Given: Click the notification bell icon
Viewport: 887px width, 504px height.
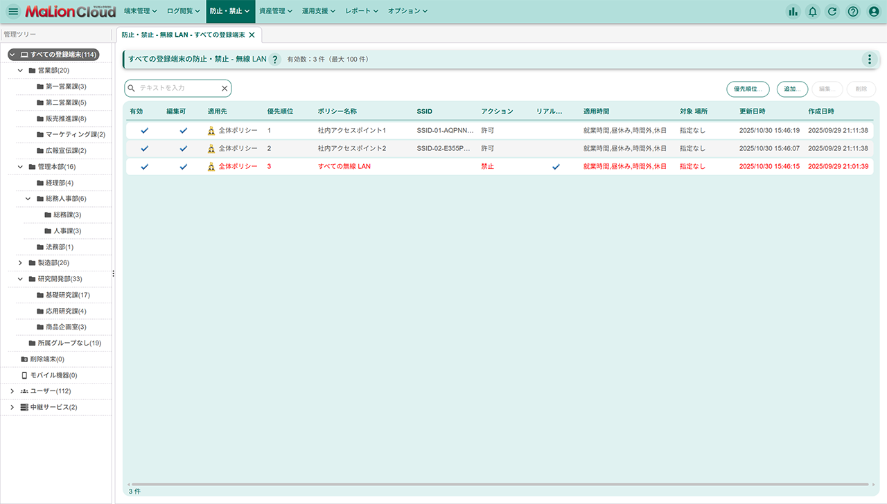Looking at the screenshot, I should pyautogui.click(x=813, y=12).
